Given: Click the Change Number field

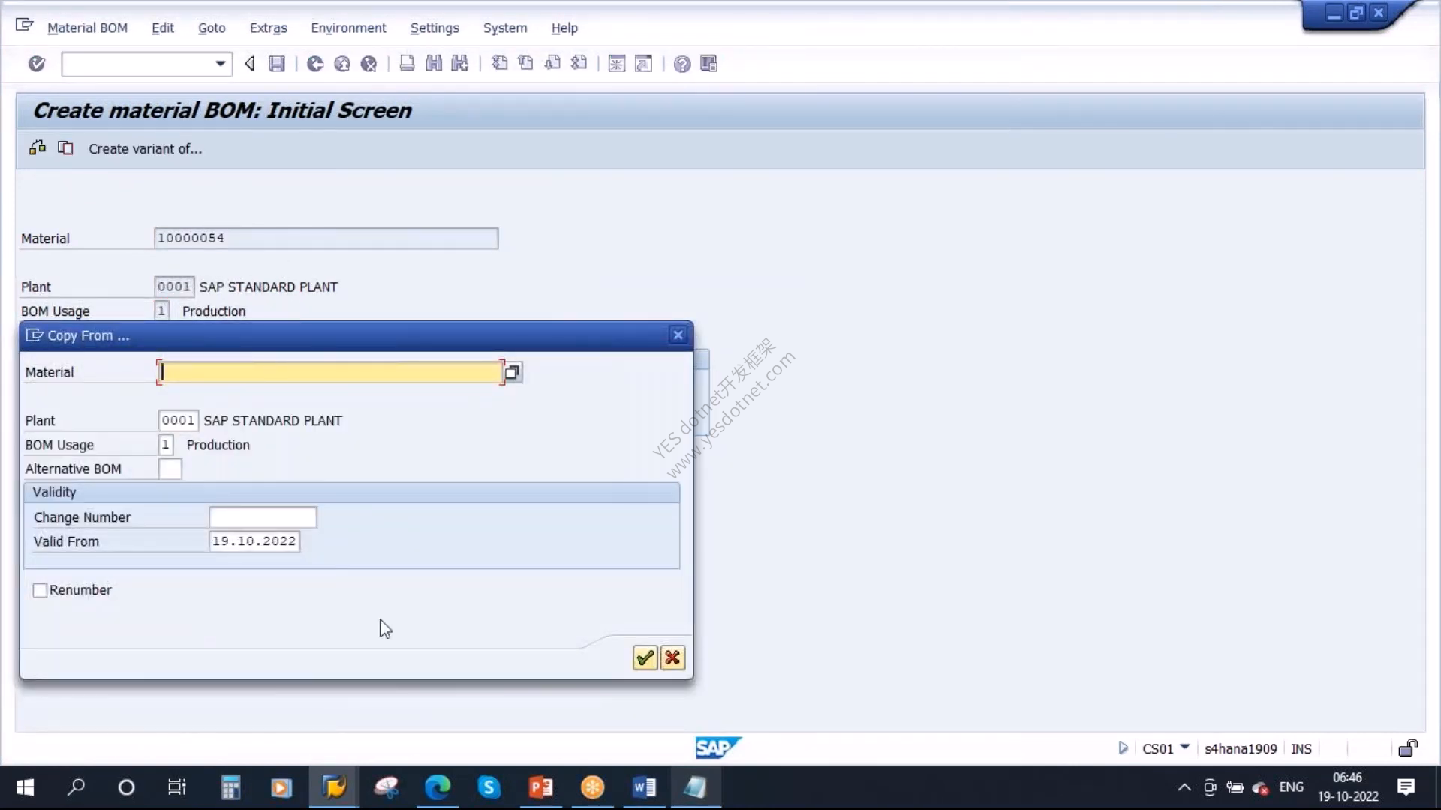Looking at the screenshot, I should (263, 517).
